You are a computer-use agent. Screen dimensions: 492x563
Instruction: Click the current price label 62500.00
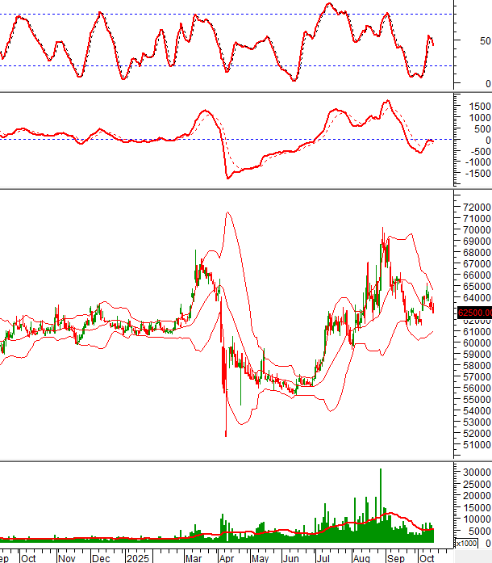473,313
